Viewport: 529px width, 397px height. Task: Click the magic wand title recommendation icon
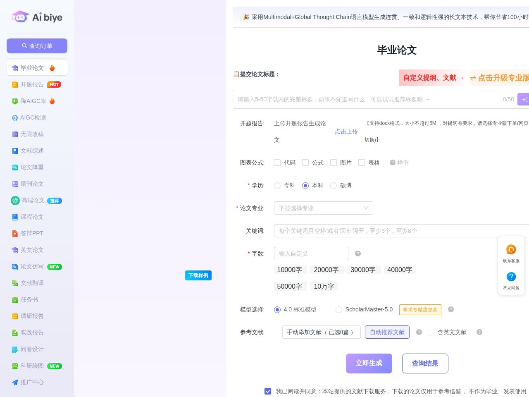[x=524, y=99]
